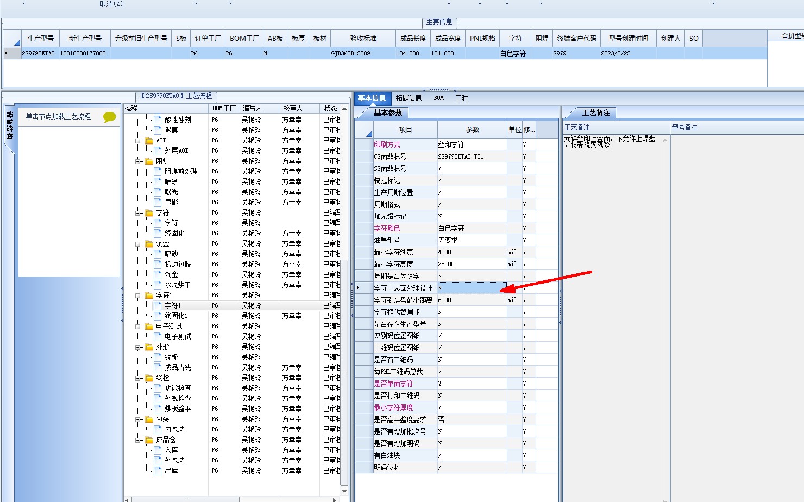Click the document icon beside 喷涂

pos(158,181)
